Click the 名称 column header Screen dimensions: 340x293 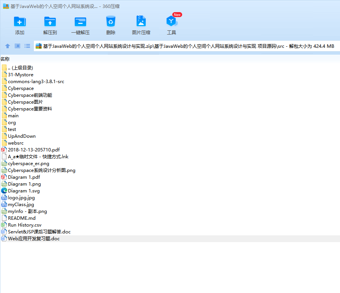pos(5,59)
